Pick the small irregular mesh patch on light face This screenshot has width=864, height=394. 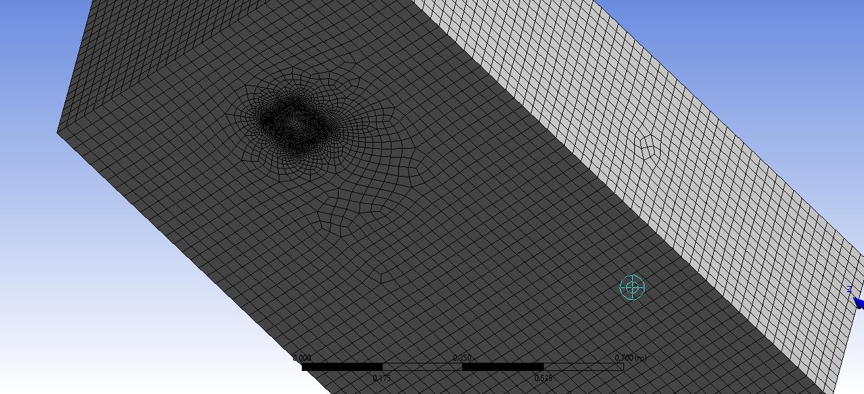647,147
